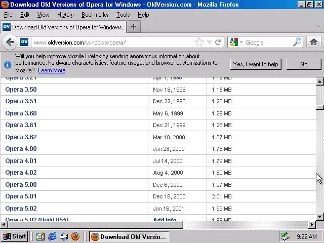Image resolution: width=324 pixels, height=243 pixels.
Task: Open a new tab with the plus button
Action: tap(134, 27)
